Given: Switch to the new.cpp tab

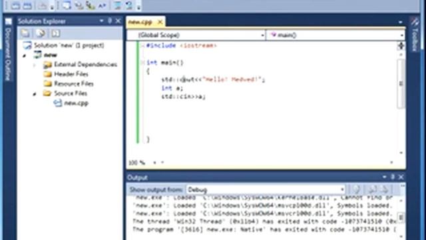Looking at the screenshot, I should pos(140,22).
